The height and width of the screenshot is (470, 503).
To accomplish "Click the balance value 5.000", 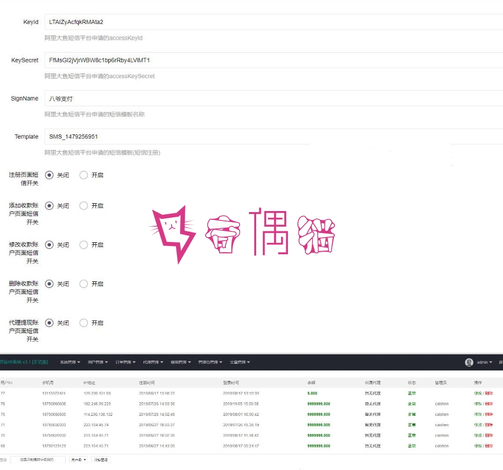I will [312, 393].
